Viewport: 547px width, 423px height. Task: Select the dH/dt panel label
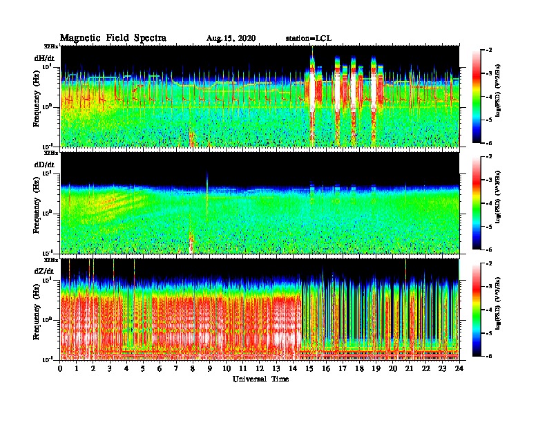point(44,58)
